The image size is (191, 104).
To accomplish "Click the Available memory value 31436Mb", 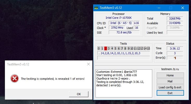I will (x=175, y=23).
